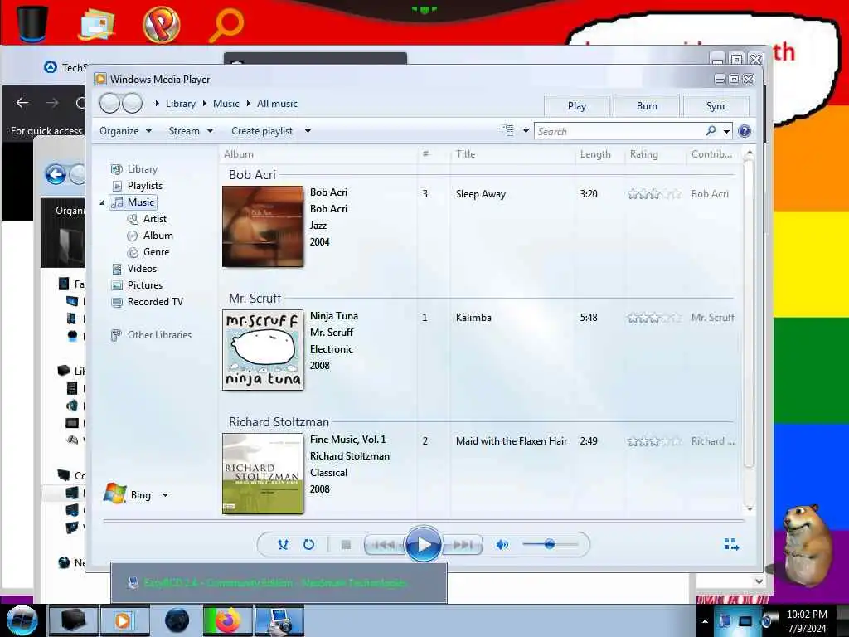Screen dimensions: 849x637
Task: Switch to the Play tab
Action: pos(577,106)
